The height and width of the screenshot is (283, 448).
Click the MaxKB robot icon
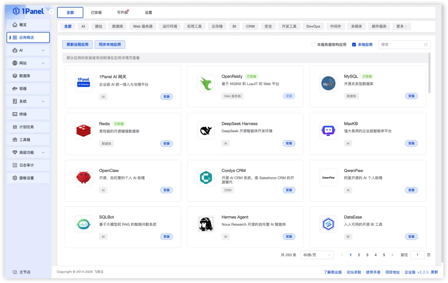(328, 131)
